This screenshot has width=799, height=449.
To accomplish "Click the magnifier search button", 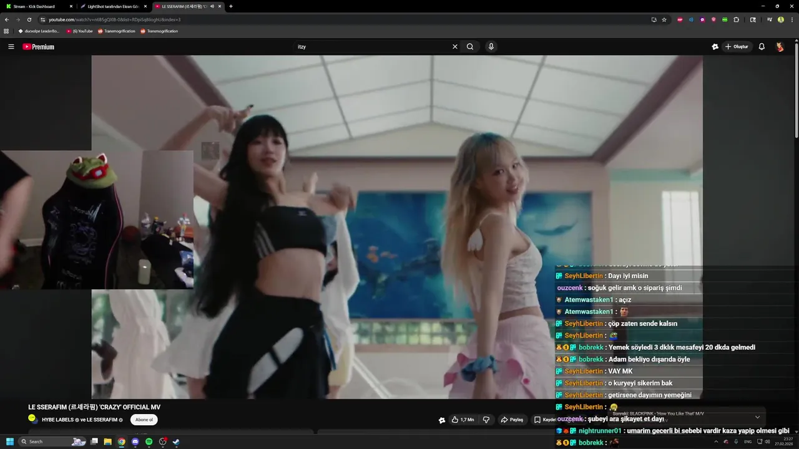I will click(x=470, y=47).
